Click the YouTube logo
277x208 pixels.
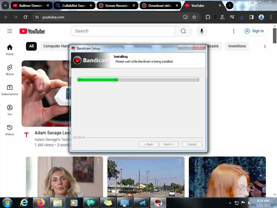tap(32, 31)
